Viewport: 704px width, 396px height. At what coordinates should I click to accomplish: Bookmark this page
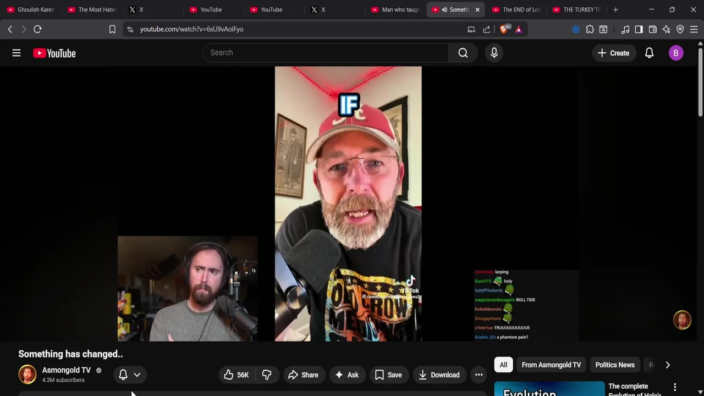coord(112,29)
